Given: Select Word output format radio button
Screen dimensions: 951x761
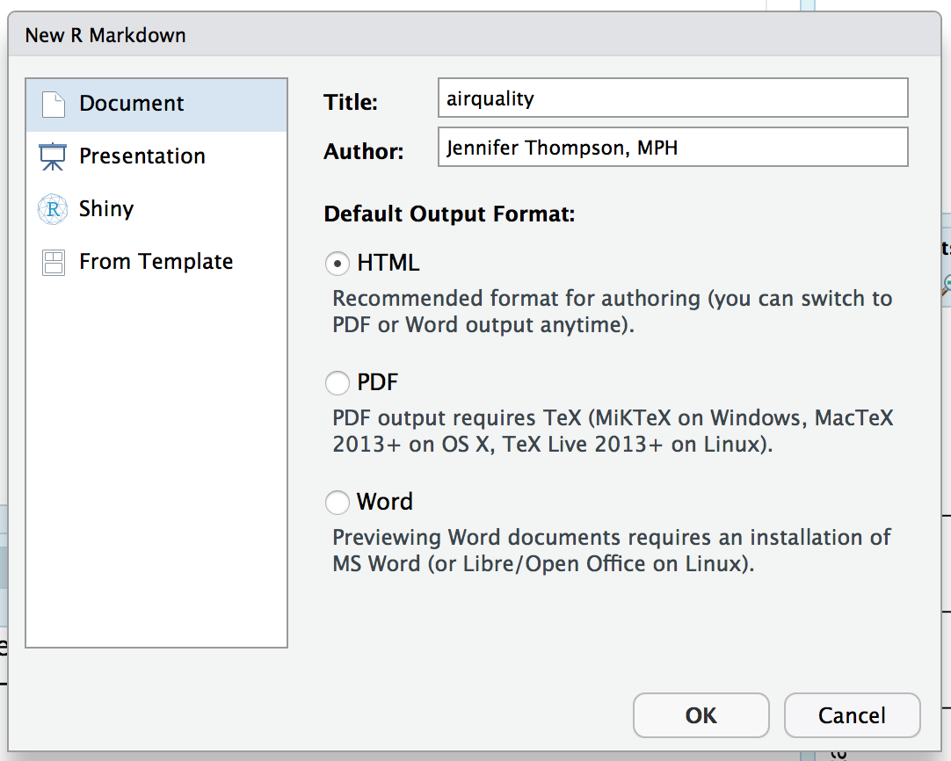Looking at the screenshot, I should pyautogui.click(x=338, y=502).
